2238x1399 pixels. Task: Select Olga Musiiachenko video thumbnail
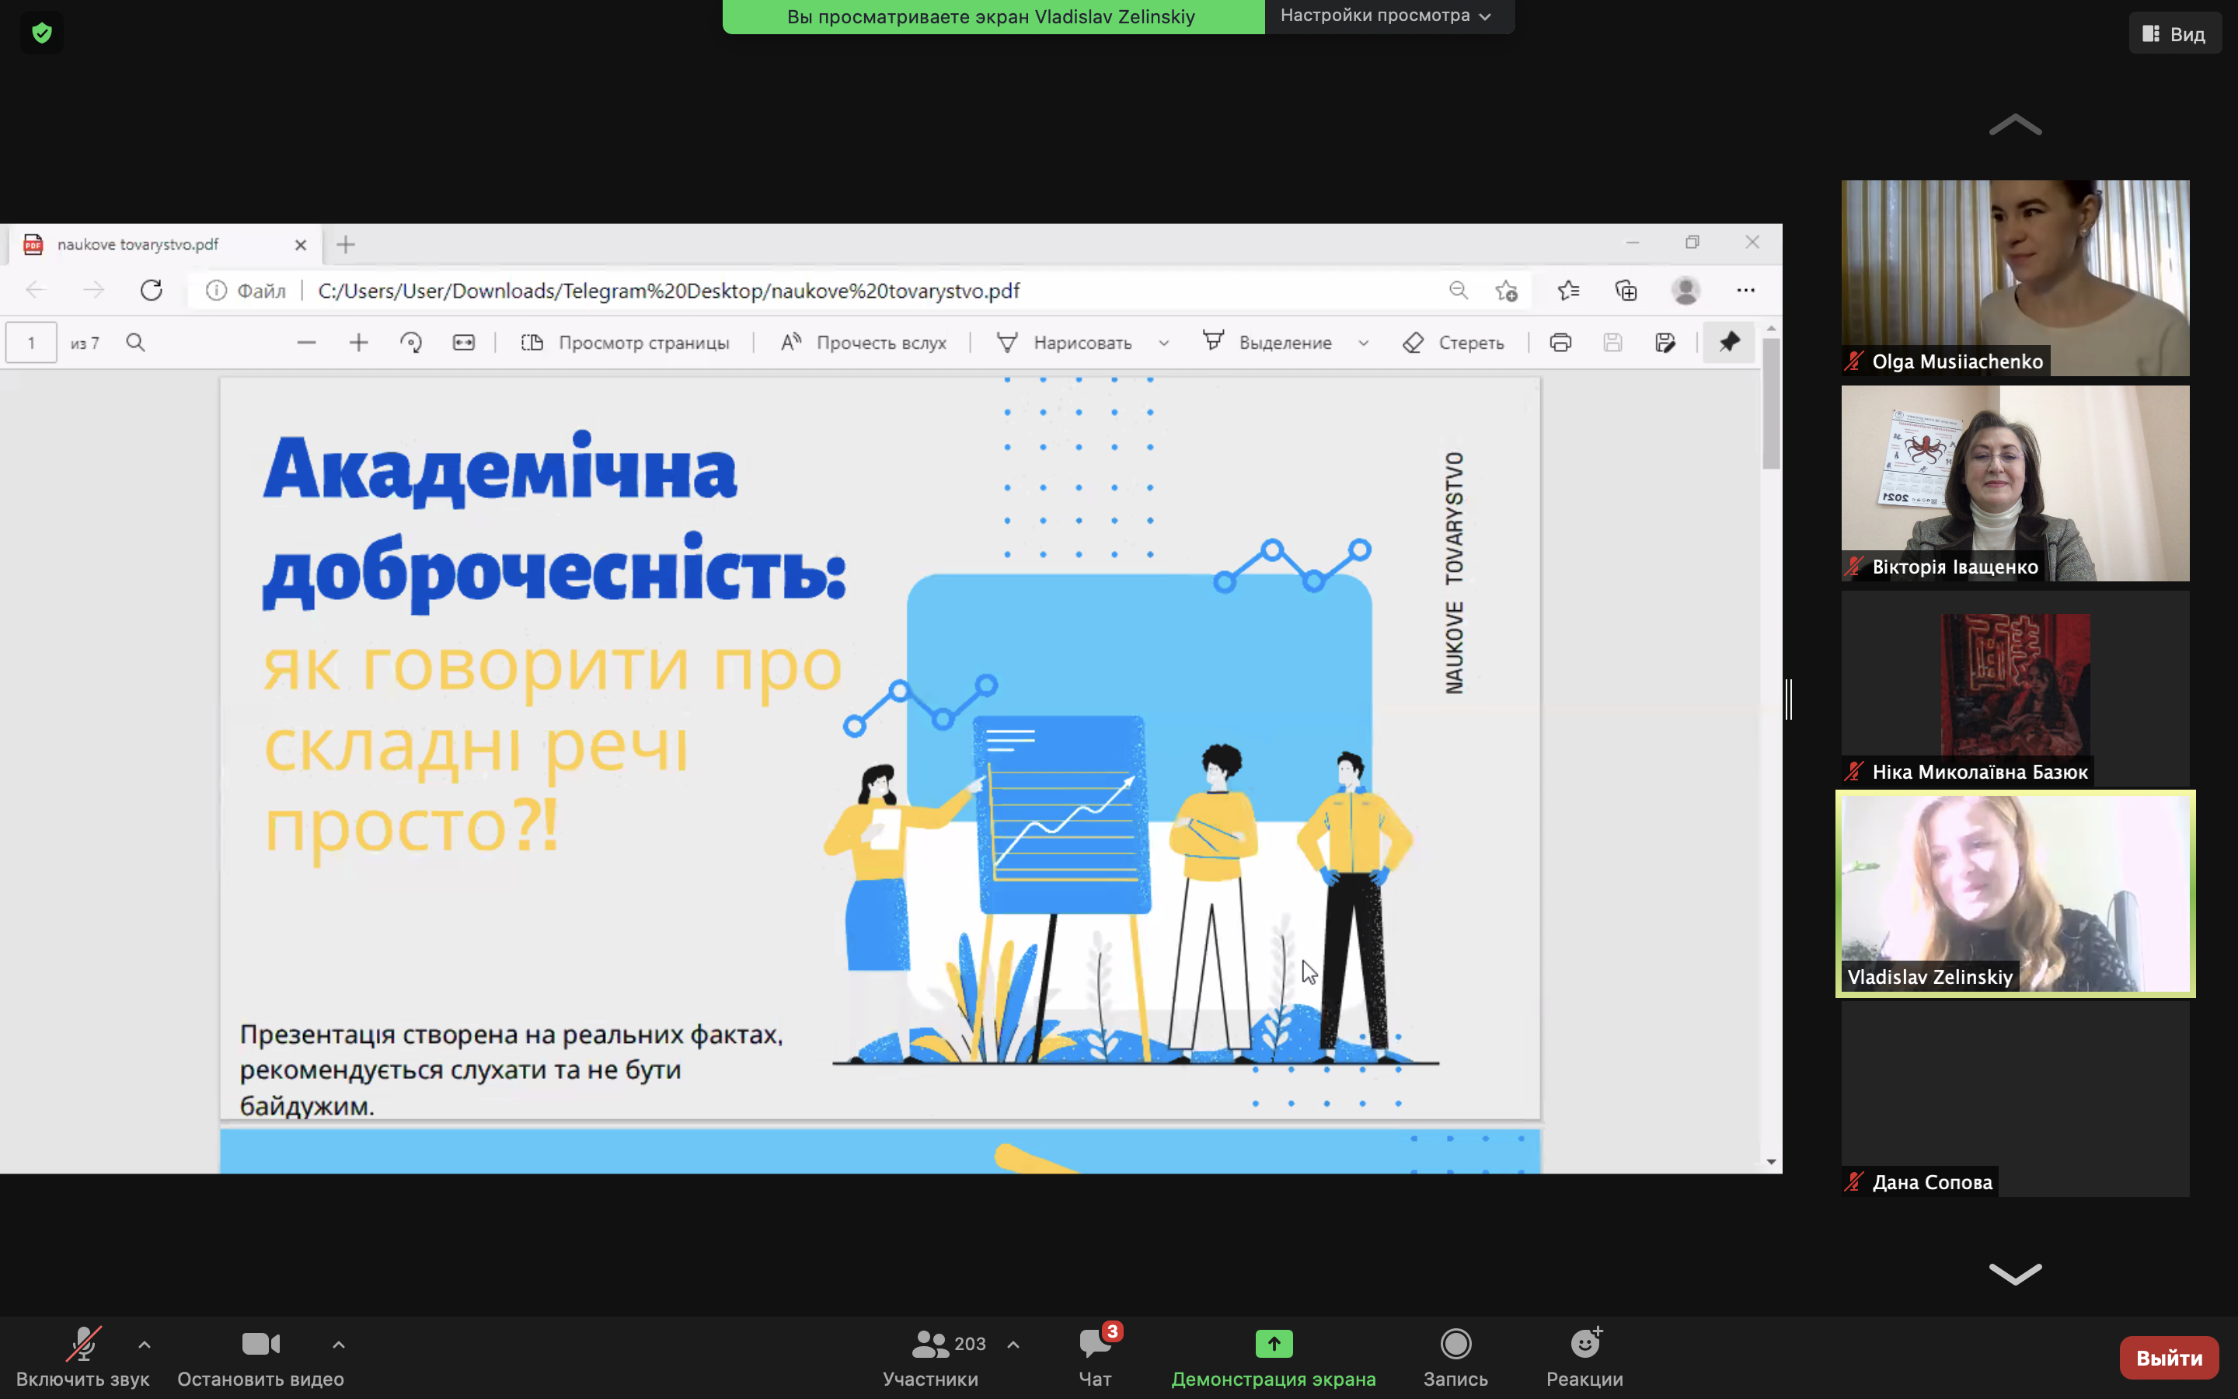2015,277
